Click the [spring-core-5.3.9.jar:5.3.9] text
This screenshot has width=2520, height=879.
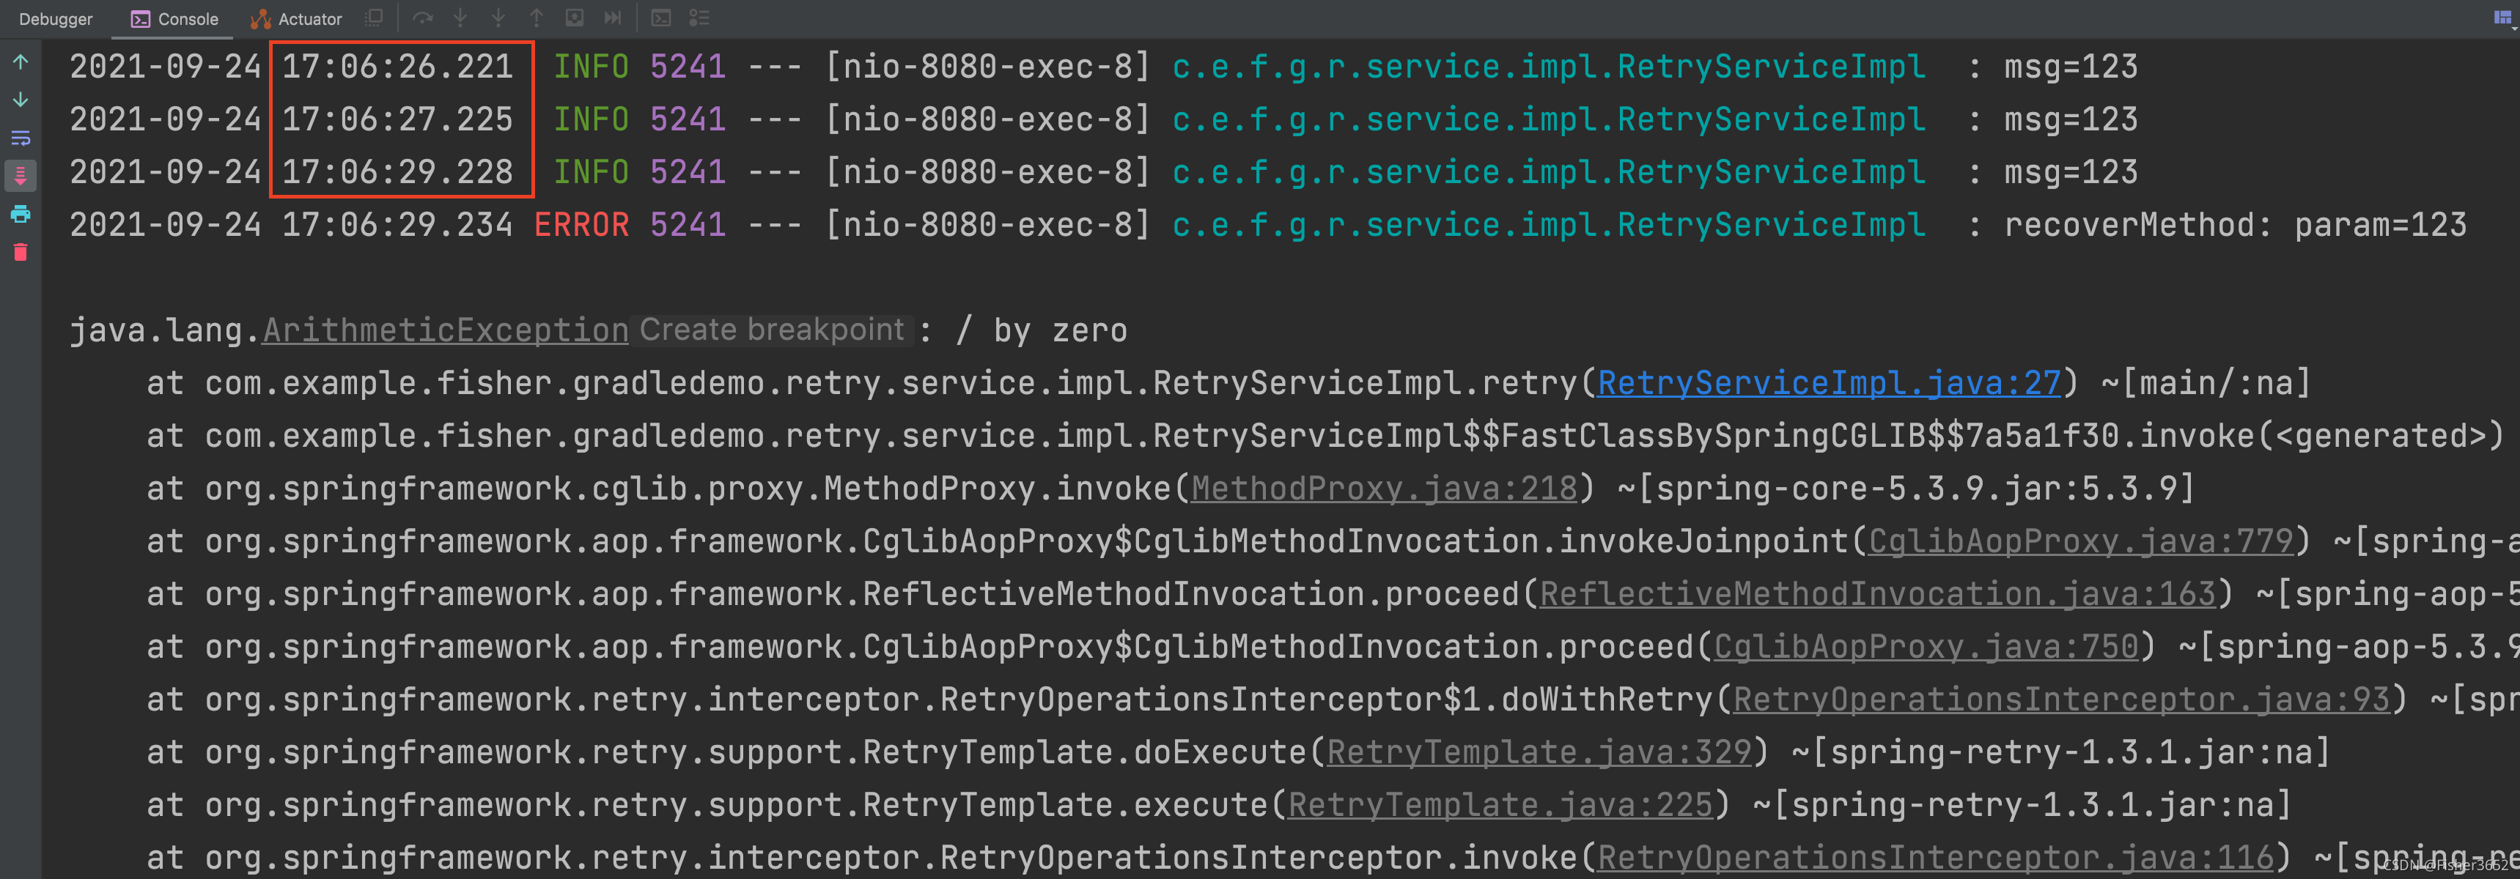pyautogui.click(x=1917, y=489)
